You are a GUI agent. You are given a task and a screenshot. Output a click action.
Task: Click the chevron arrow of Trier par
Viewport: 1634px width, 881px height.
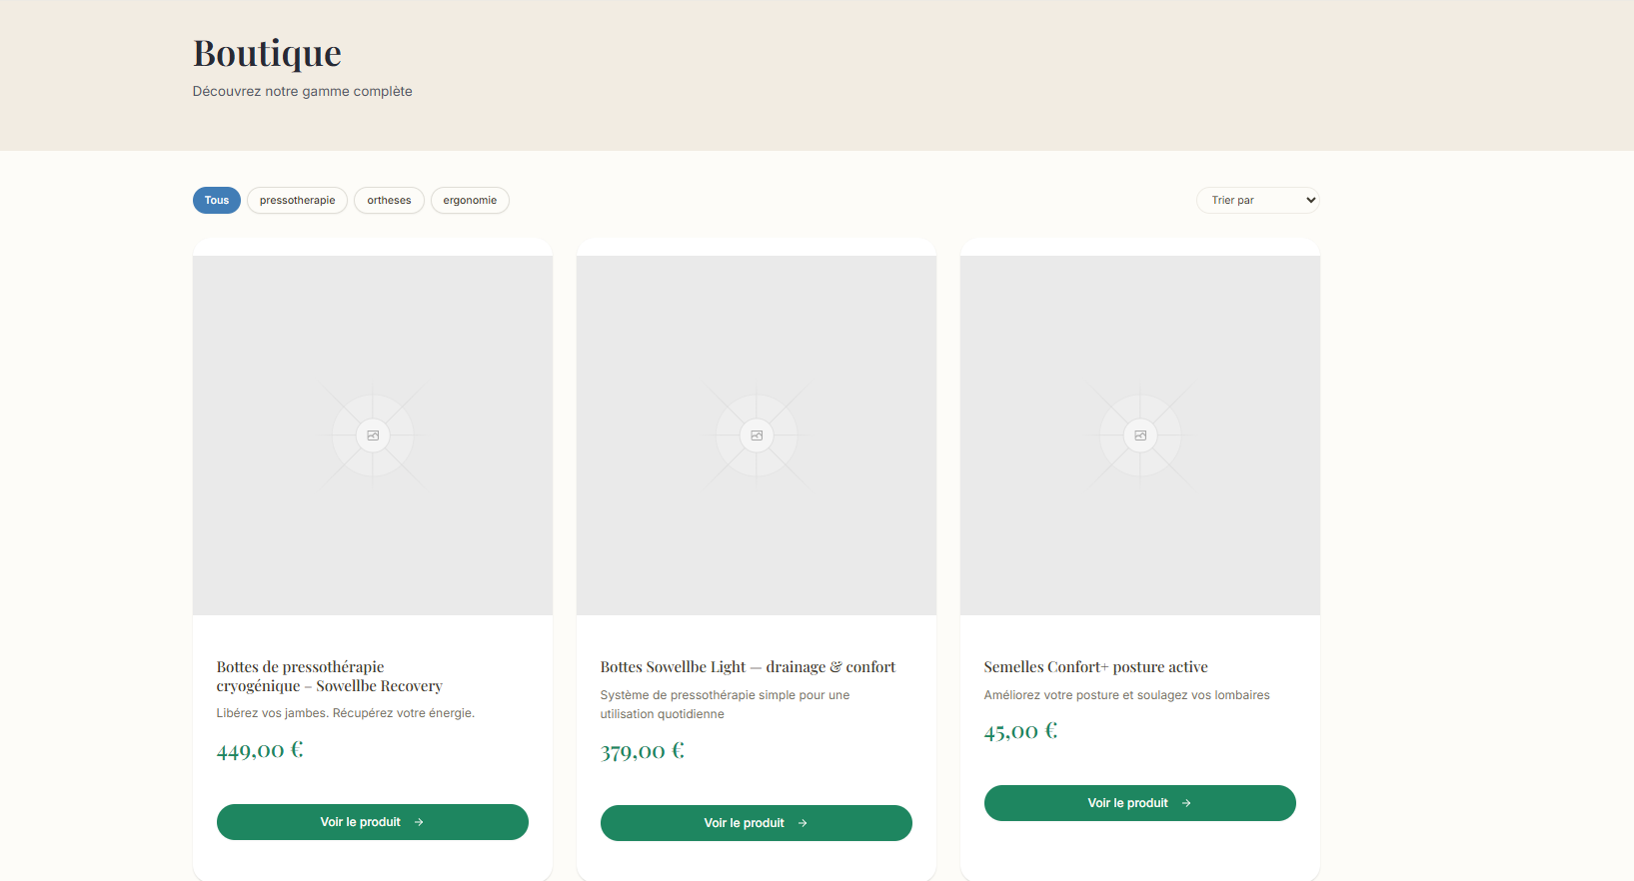point(1310,200)
